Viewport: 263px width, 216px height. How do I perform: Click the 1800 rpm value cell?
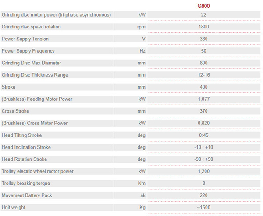click(204, 27)
